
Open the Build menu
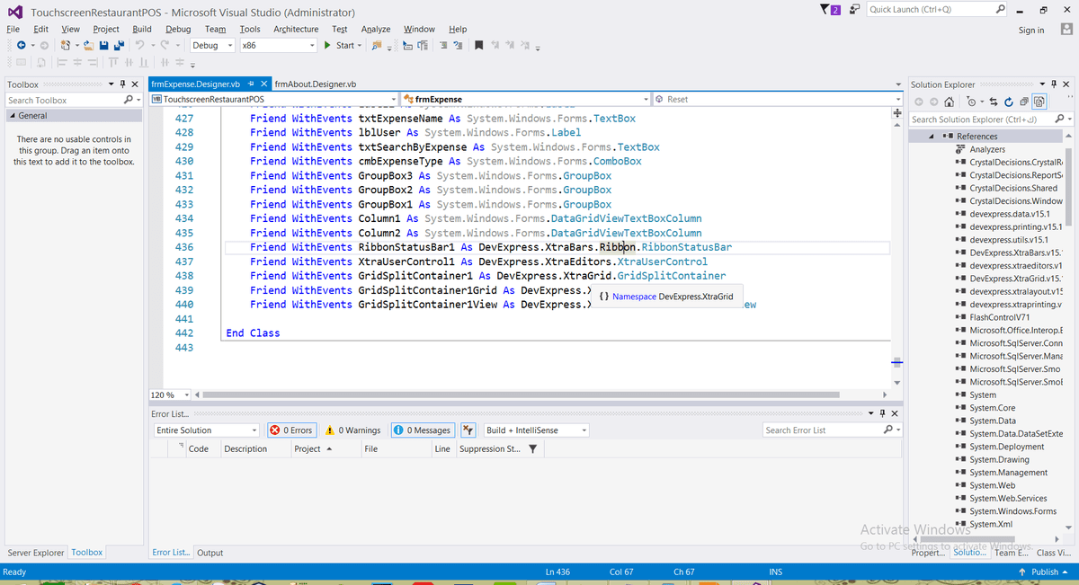142,29
